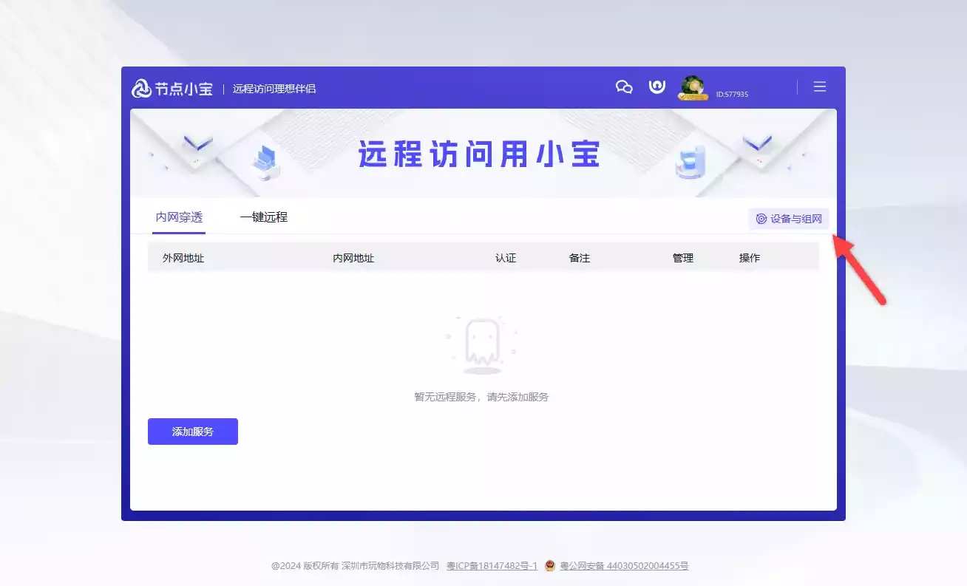Click the 管理 column header
Image resolution: width=967 pixels, height=586 pixels.
[x=683, y=258]
